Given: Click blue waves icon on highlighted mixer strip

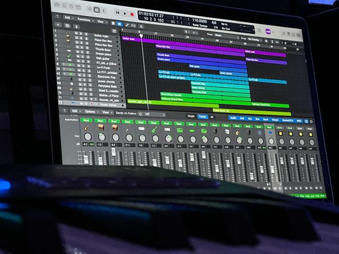Looking at the screenshot, I should (x=270, y=133).
